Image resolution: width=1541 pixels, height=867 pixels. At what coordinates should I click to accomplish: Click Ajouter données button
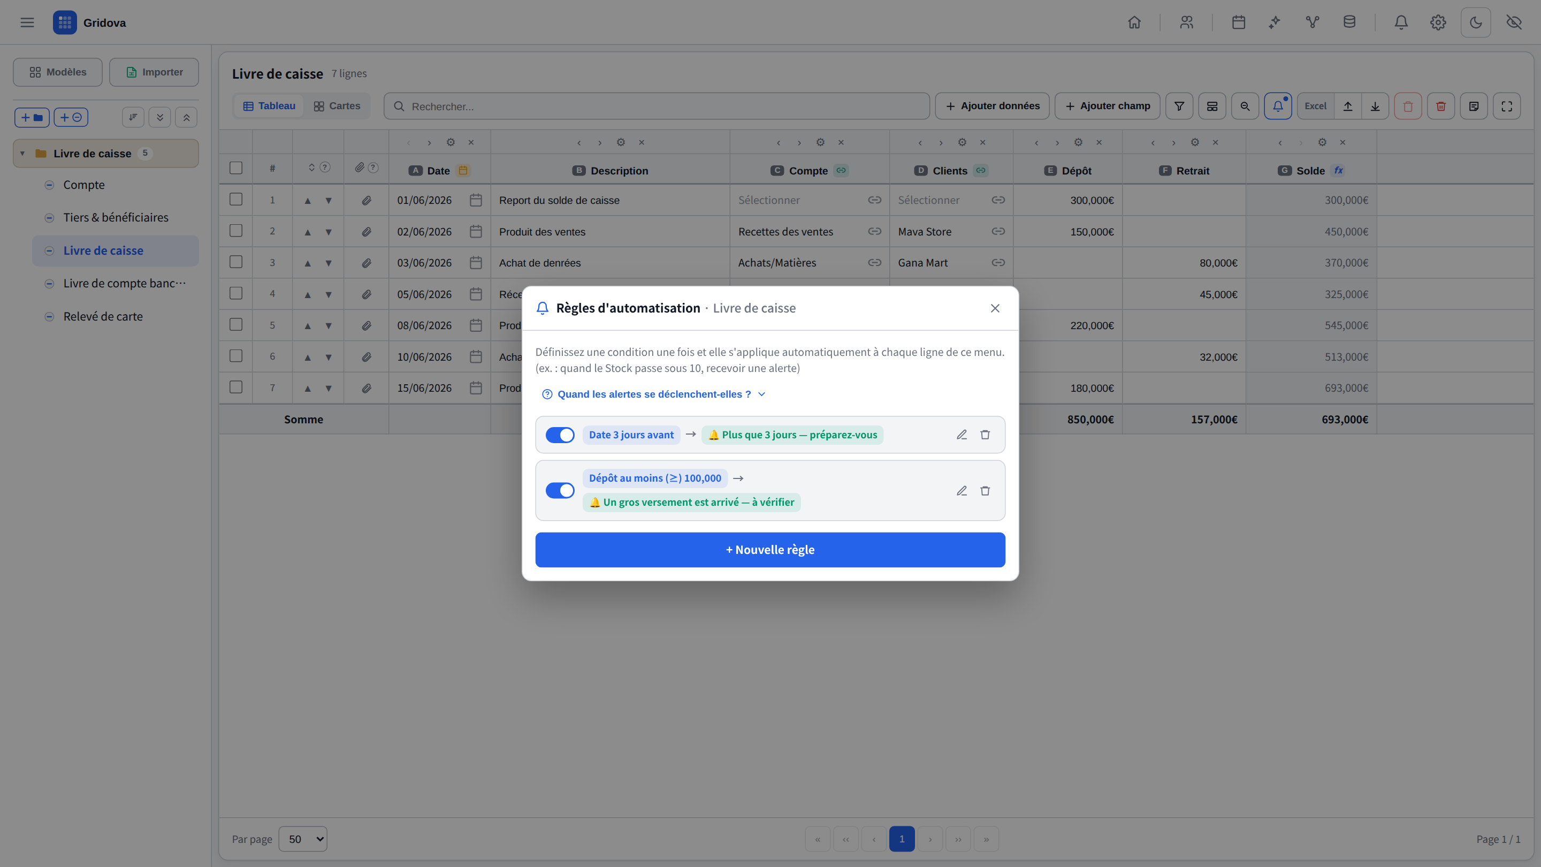click(x=993, y=106)
